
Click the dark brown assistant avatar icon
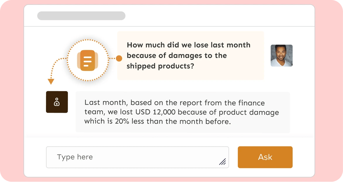(57, 102)
